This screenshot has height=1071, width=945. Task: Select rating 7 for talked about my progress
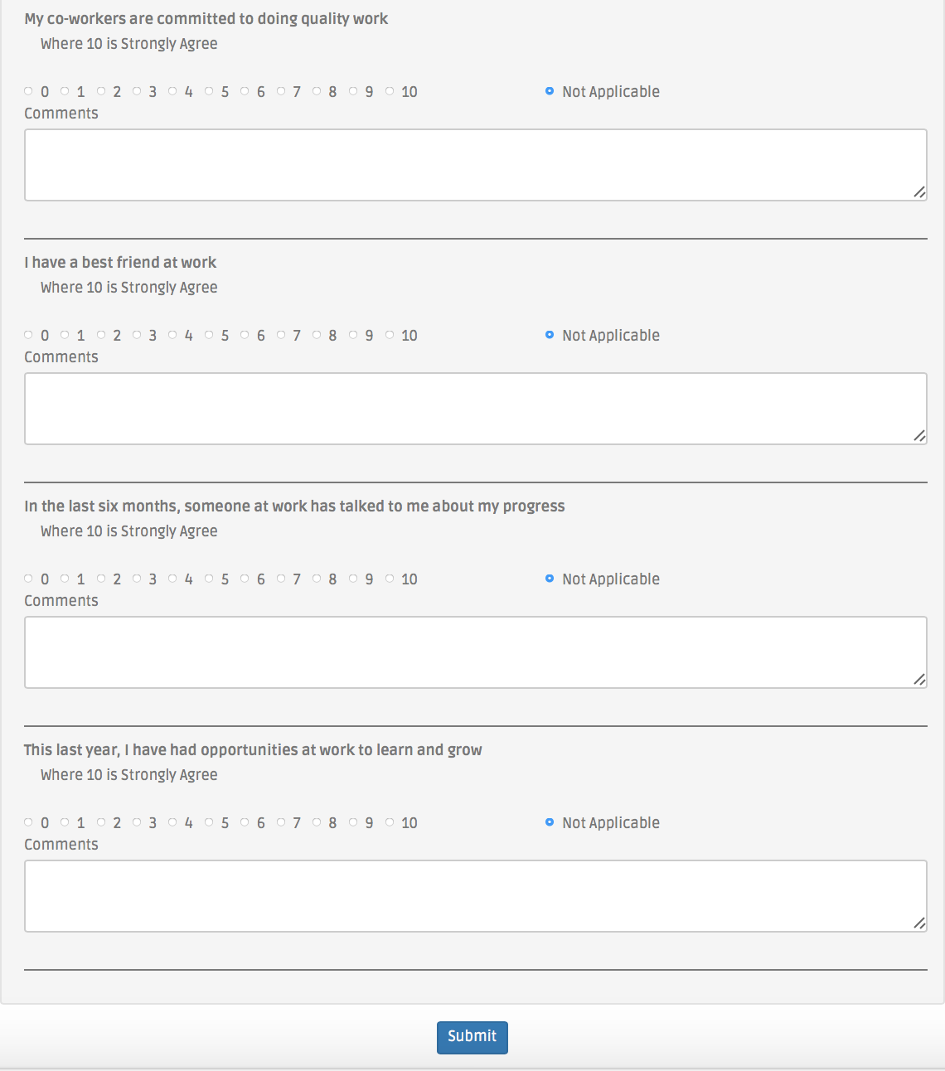click(280, 579)
